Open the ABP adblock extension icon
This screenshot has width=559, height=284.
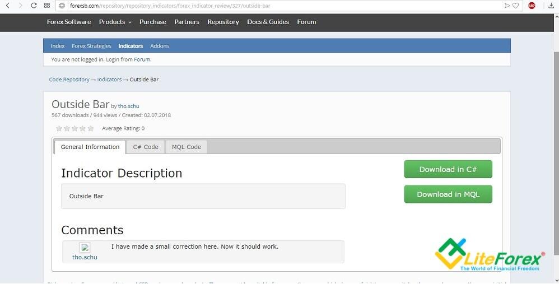(x=532, y=6)
